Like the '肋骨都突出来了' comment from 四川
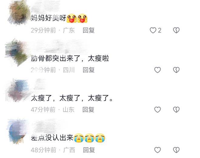 [x=158, y=70]
